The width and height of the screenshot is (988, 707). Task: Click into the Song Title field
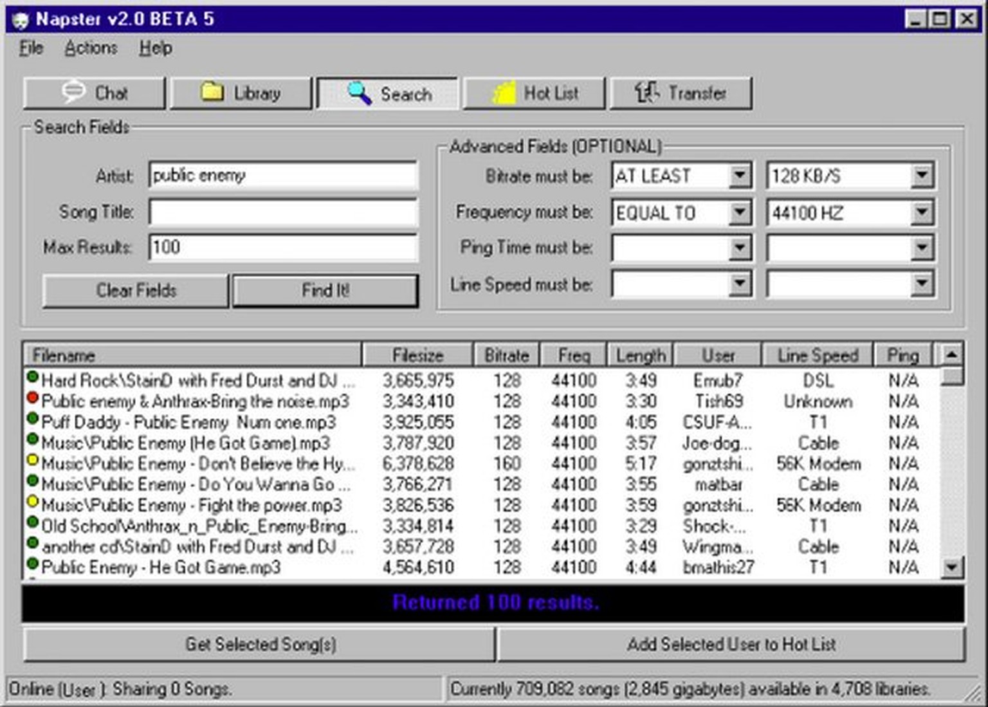click(283, 212)
